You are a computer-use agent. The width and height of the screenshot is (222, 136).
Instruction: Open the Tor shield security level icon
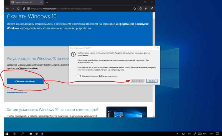pyautogui.click(x=140, y=9)
